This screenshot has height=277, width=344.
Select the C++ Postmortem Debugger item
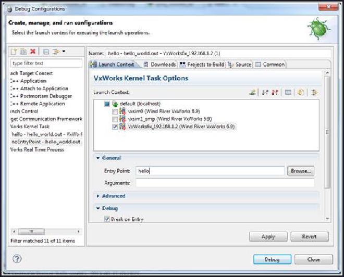tap(41, 96)
